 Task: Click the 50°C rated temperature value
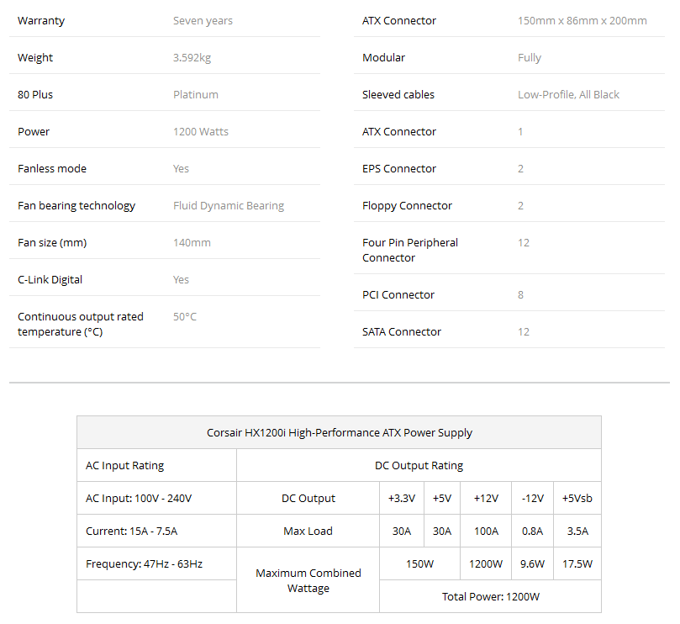pyautogui.click(x=185, y=316)
